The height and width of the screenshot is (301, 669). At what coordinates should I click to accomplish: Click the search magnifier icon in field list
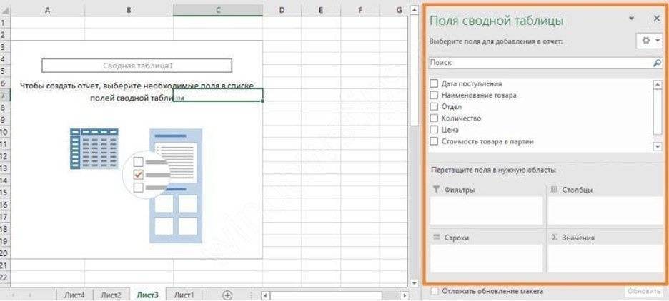(x=657, y=63)
